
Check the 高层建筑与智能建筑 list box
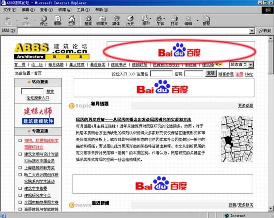click(x=20, y=209)
